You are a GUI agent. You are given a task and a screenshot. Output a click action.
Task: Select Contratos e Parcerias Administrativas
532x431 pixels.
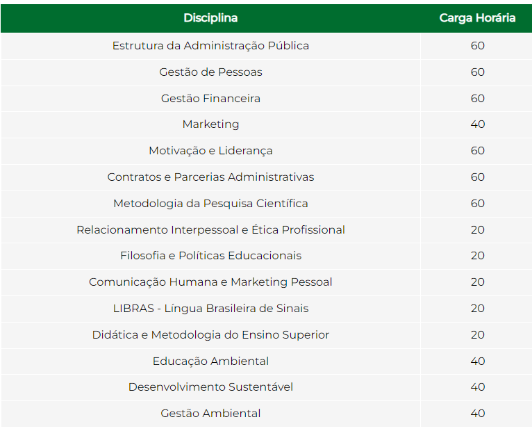point(210,177)
